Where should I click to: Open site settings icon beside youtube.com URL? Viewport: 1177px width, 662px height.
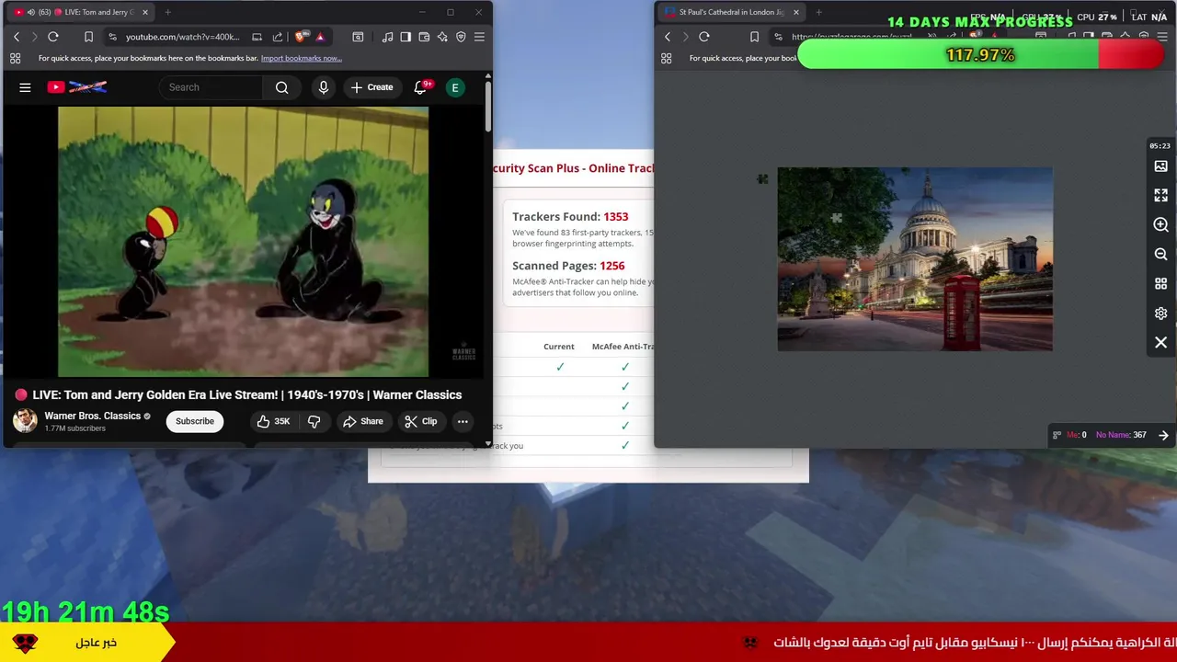[x=112, y=37]
